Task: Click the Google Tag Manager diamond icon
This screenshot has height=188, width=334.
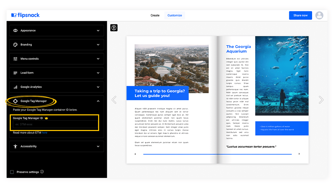Action: [x=15, y=101]
